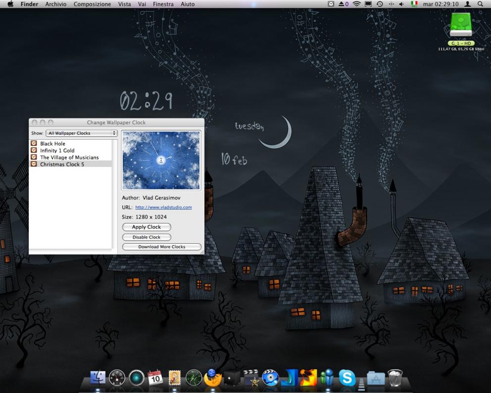Viewport: 491px width, 393px height.
Task: Open the display menu bar icon
Action: (x=368, y=4)
